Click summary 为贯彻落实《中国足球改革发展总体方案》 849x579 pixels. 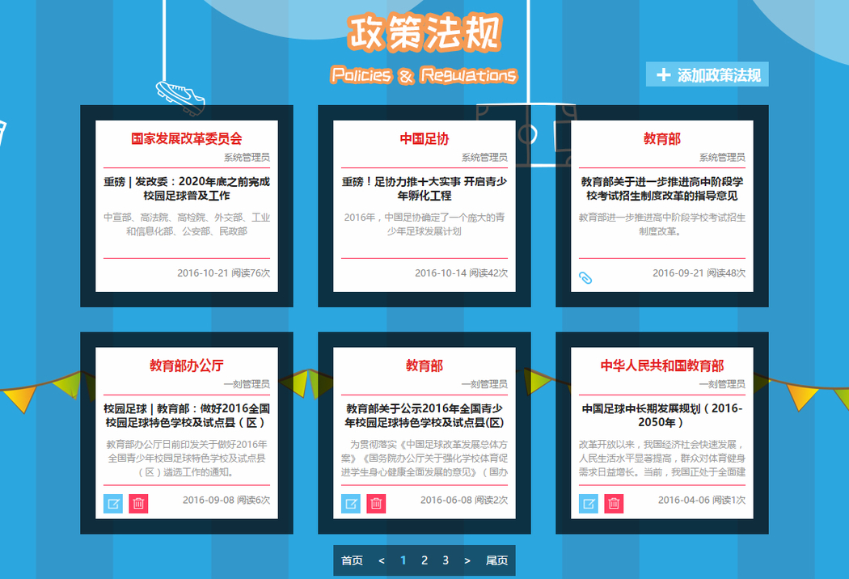[x=424, y=459]
